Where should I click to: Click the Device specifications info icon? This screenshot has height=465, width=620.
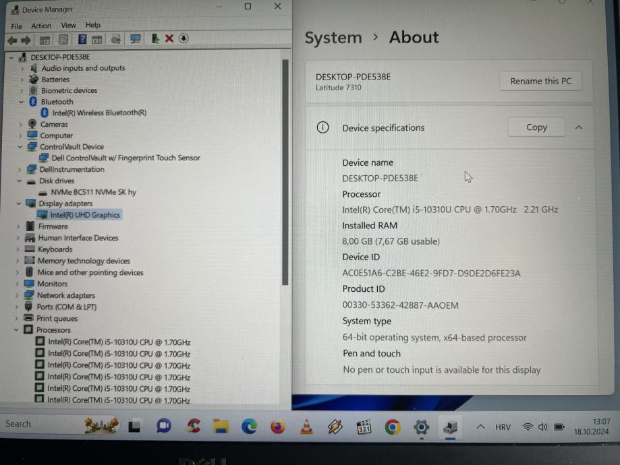tap(322, 127)
